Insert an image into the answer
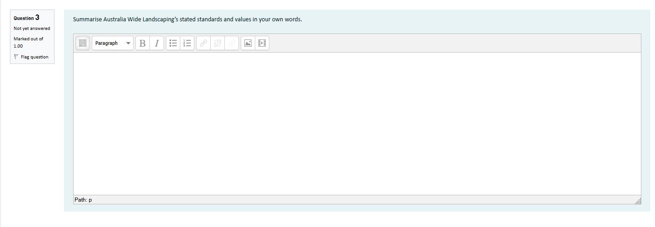The image size is (655, 227). coord(248,43)
